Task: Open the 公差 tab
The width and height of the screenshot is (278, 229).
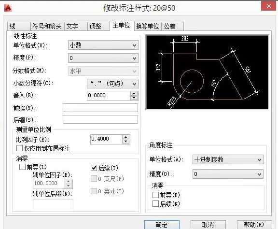Action: pos(172,27)
